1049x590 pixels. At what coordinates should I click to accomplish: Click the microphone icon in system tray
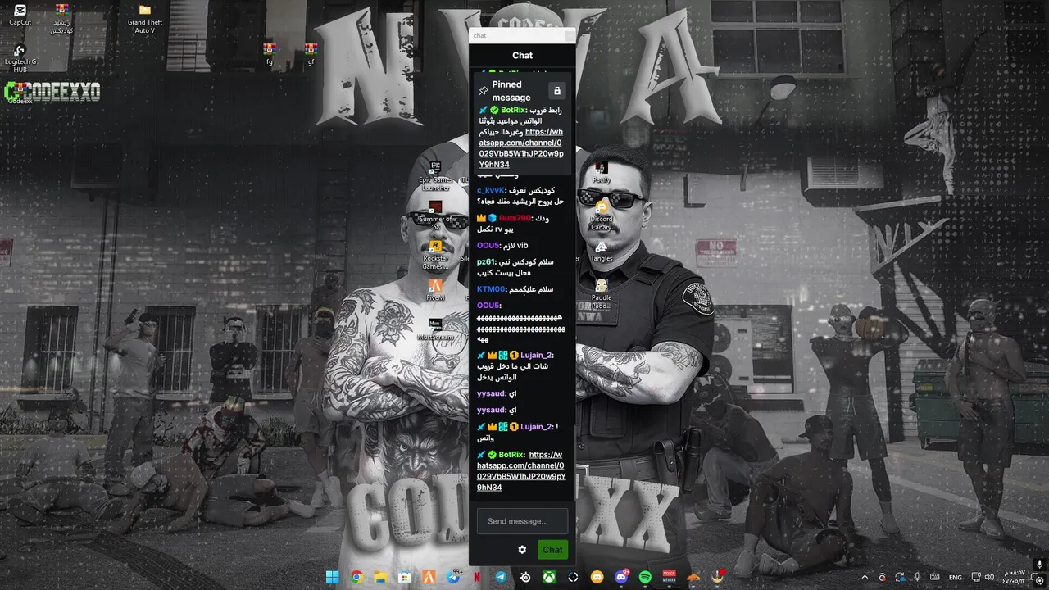[917, 577]
